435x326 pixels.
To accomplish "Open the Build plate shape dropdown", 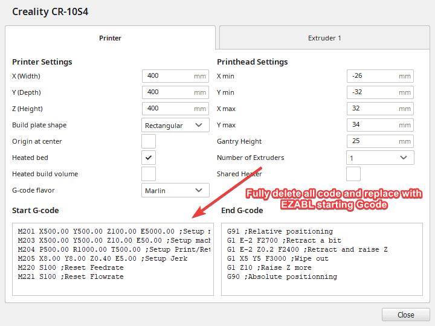I will pyautogui.click(x=175, y=126).
